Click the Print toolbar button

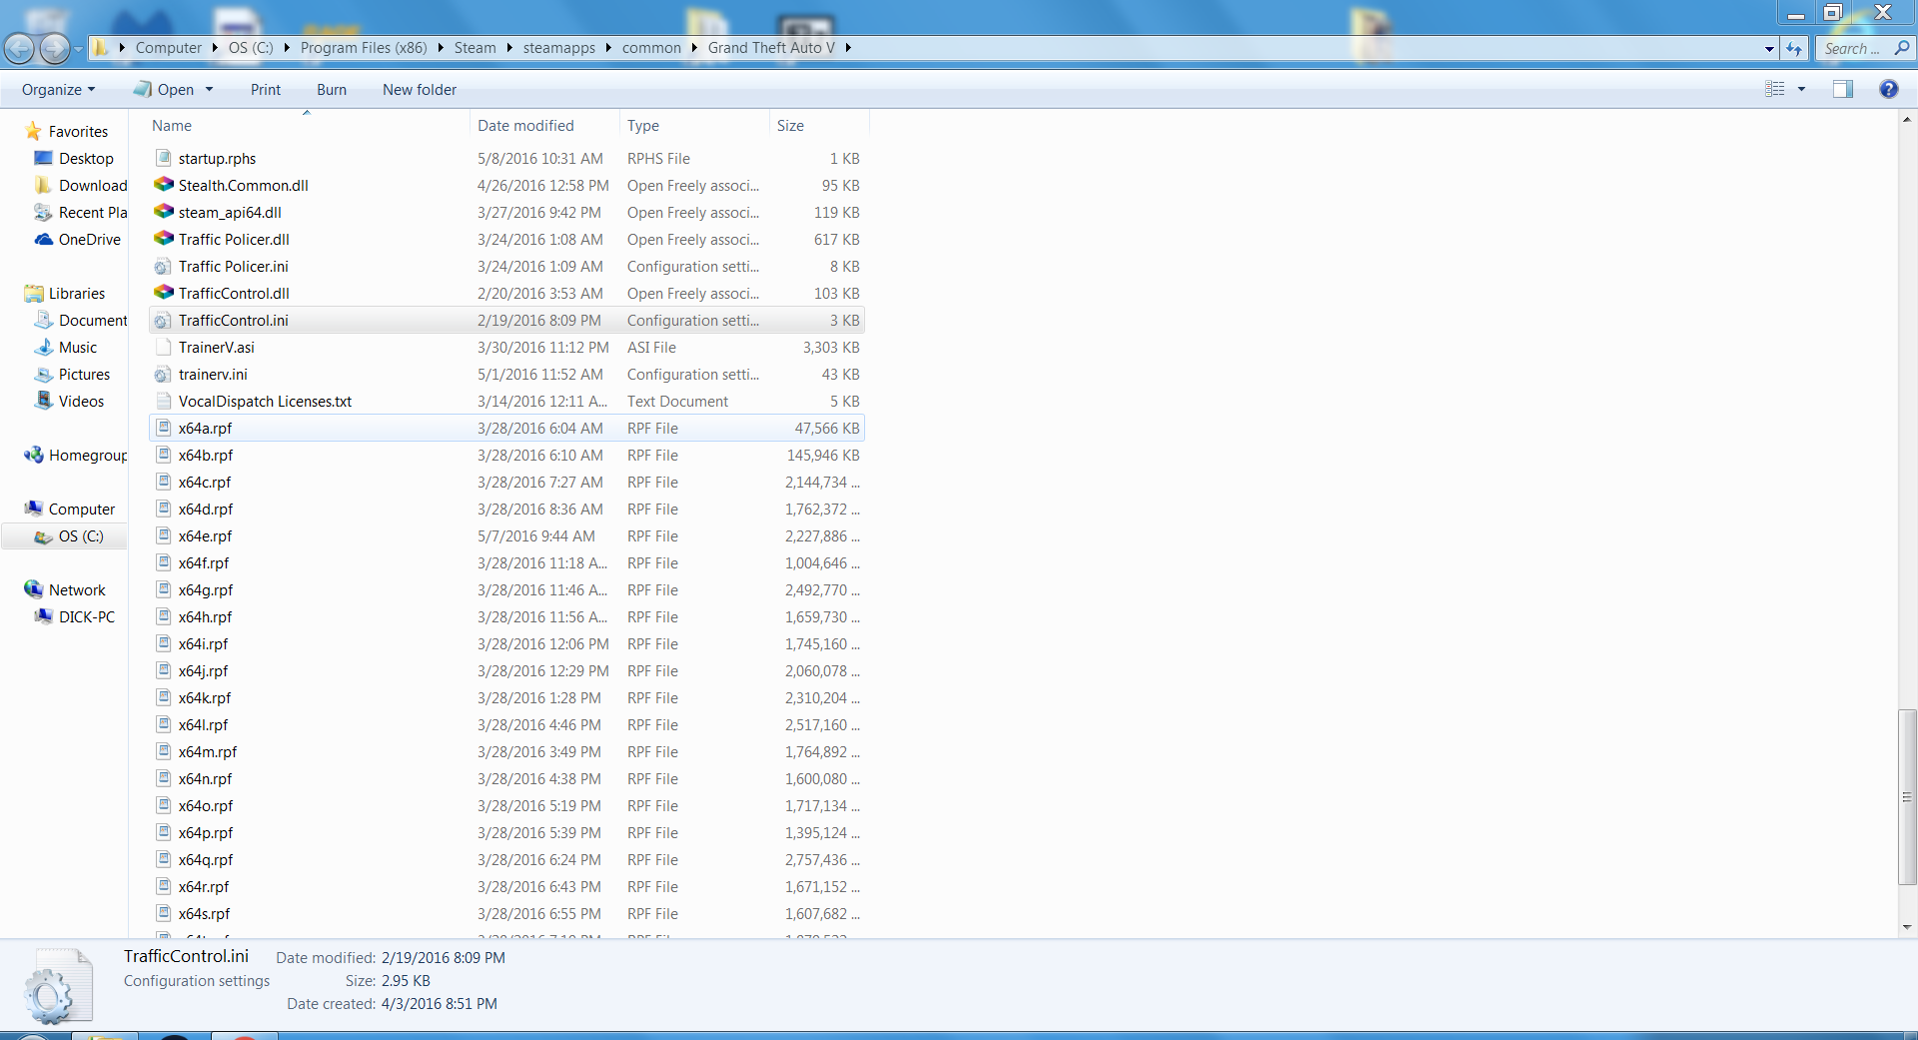tap(266, 89)
